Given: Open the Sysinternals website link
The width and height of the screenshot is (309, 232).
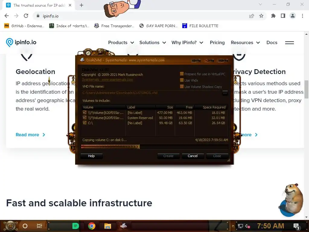Looking at the screenshot, I should pos(107,79).
